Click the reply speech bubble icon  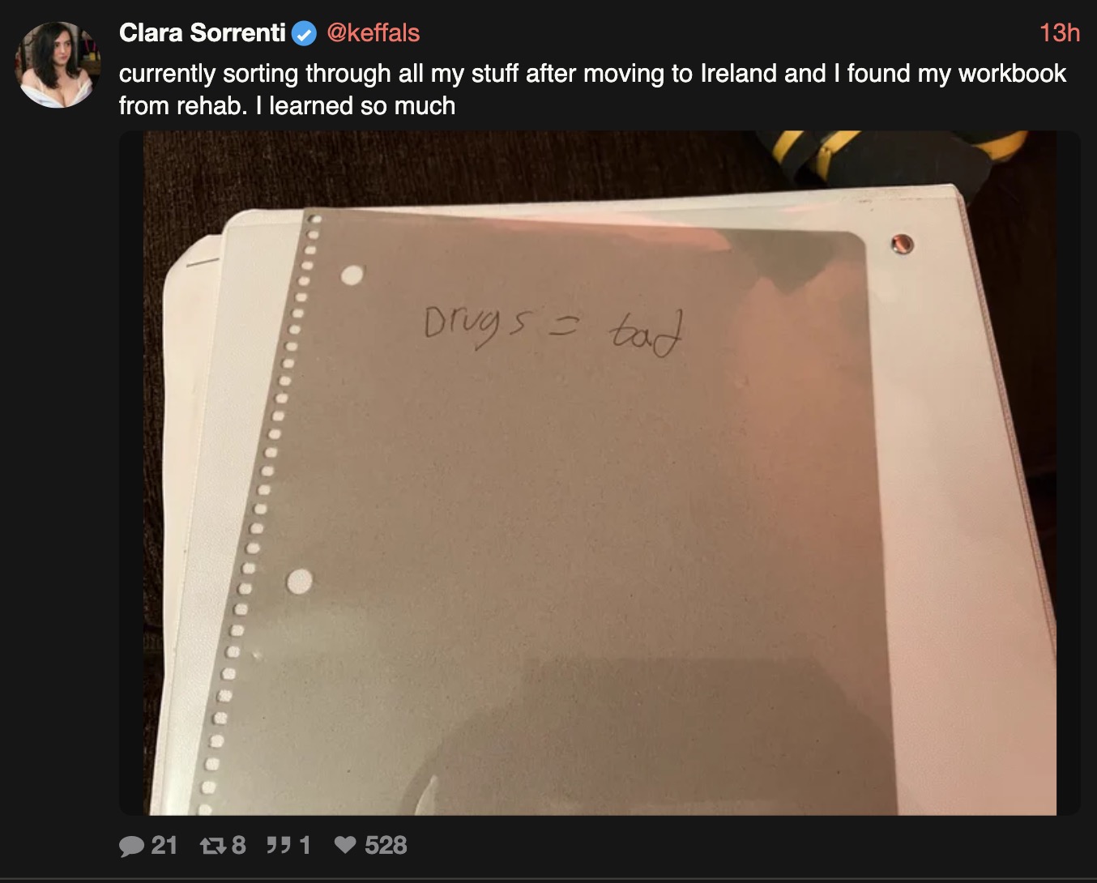click(131, 846)
